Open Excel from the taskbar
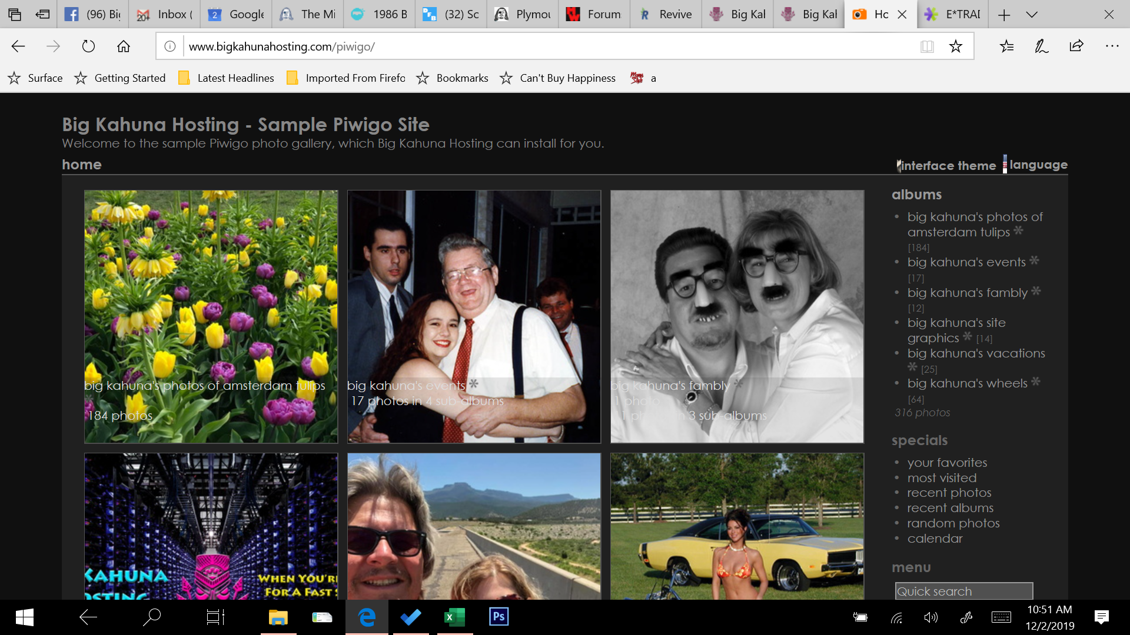 [x=454, y=617]
